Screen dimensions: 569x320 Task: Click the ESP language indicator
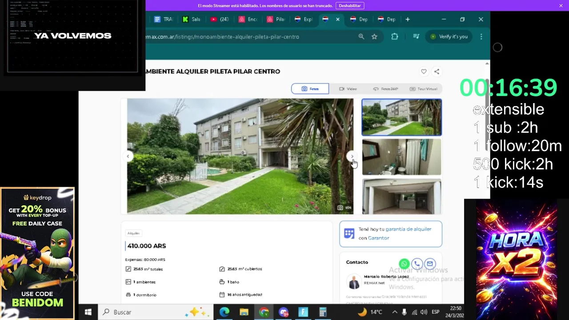click(436, 312)
